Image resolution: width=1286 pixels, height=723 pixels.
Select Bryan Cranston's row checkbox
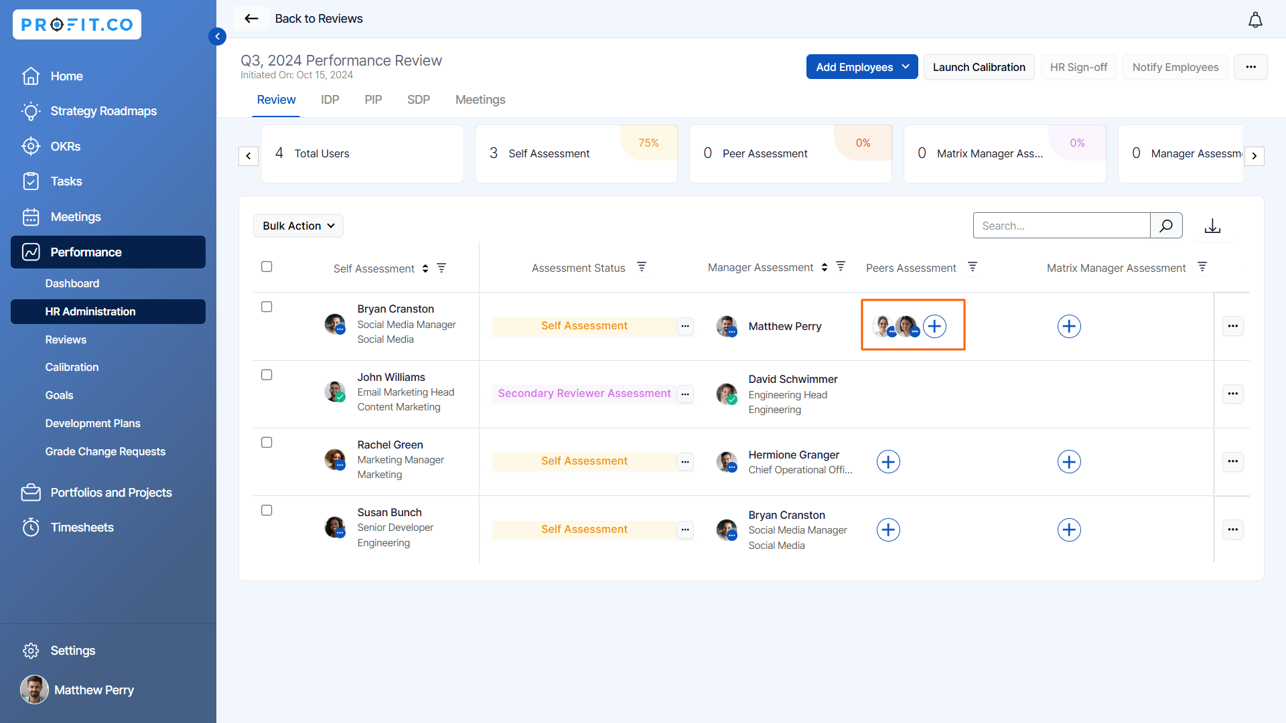coord(267,307)
